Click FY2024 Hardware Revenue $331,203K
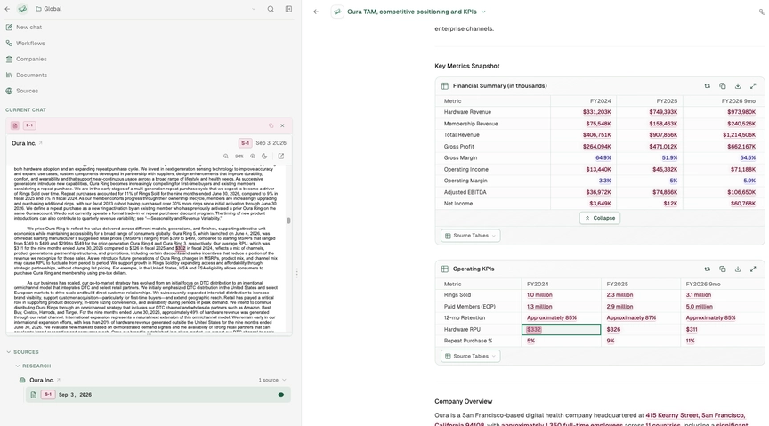 click(x=597, y=112)
